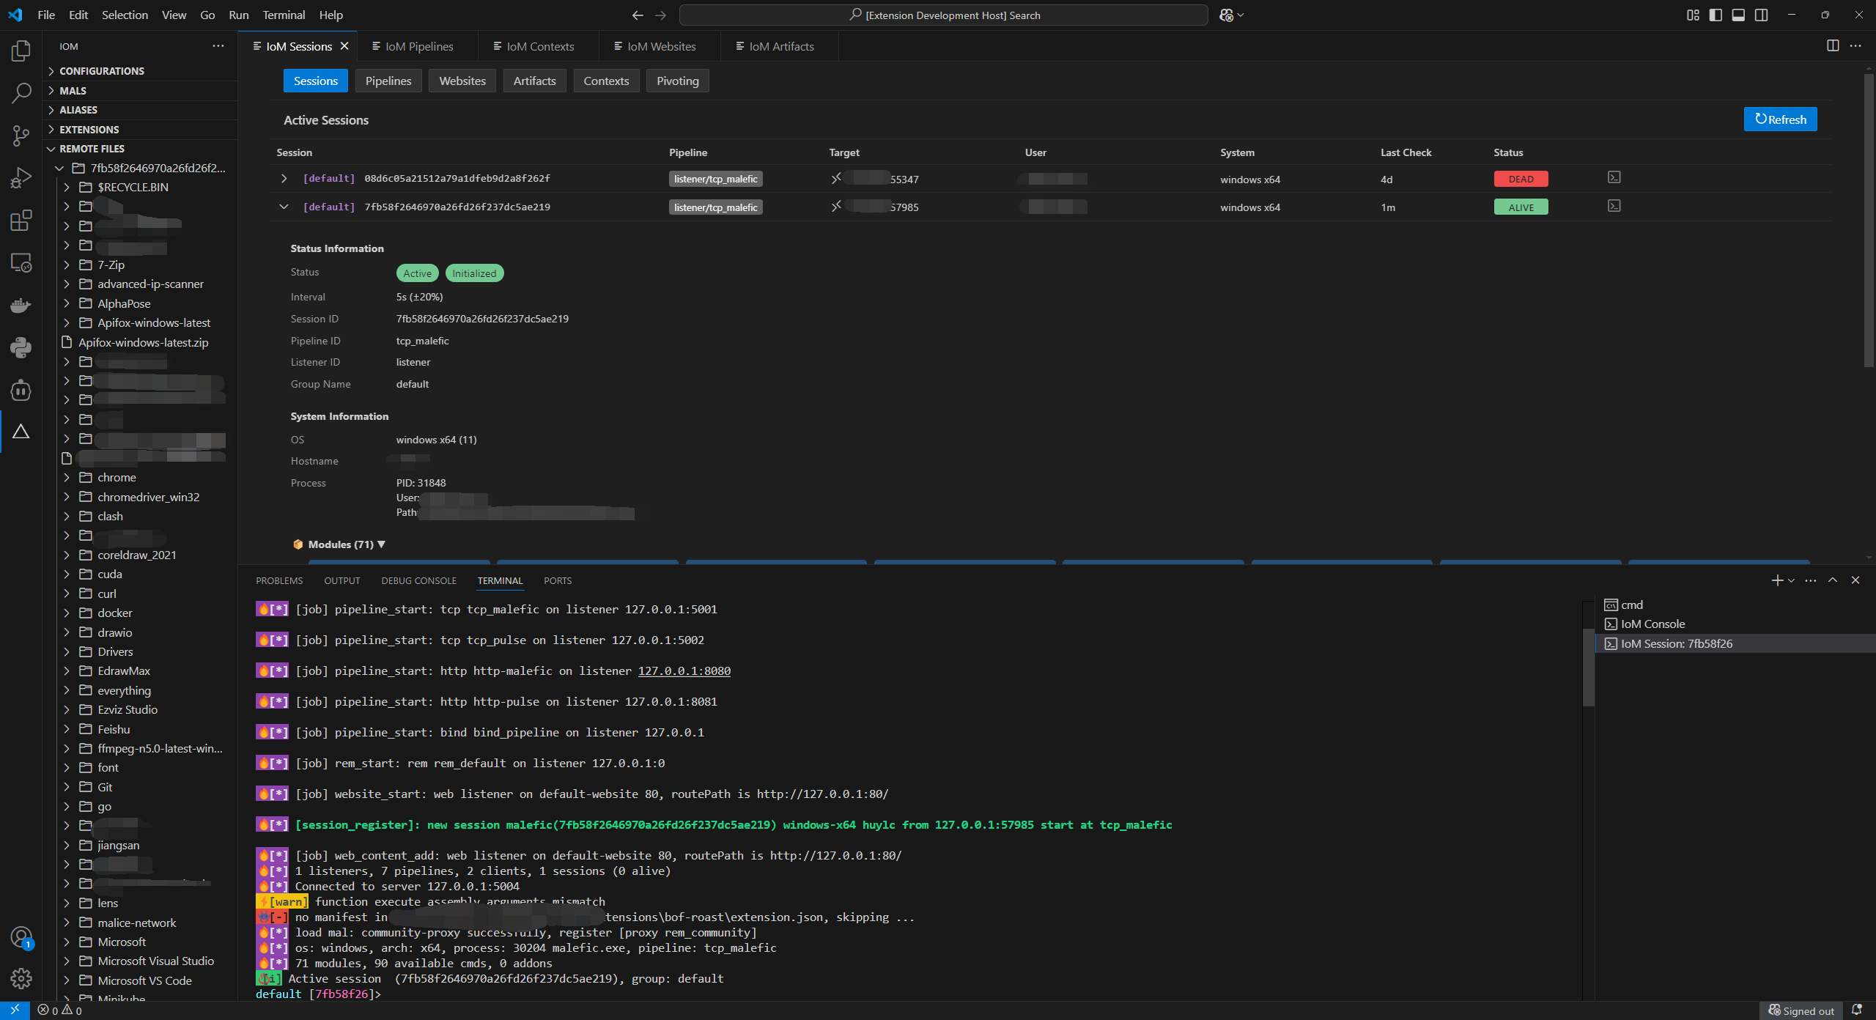
Task: Switch to the IoM Artifacts tab
Action: [x=781, y=45]
